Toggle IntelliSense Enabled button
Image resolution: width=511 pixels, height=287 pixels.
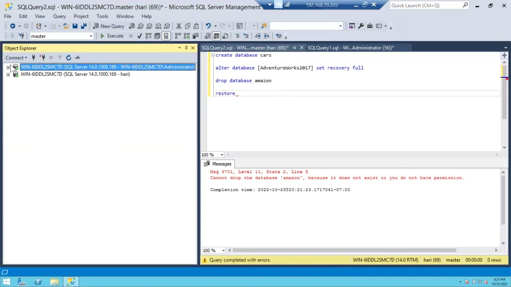click(166, 36)
